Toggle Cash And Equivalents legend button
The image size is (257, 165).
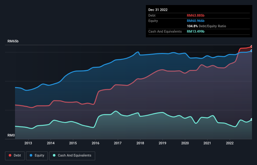72,156
